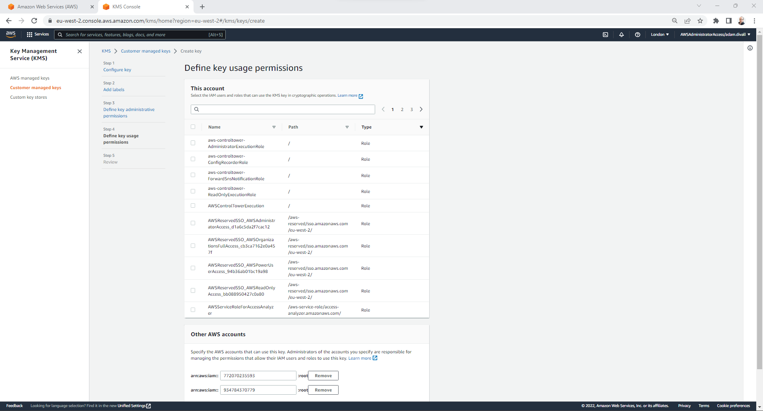Sort table by Path column arrow
This screenshot has width=763, height=411.
[x=347, y=127]
